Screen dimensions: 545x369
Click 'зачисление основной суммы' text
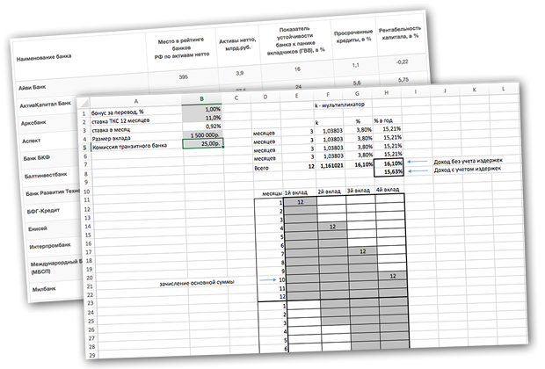pyautogui.click(x=197, y=283)
